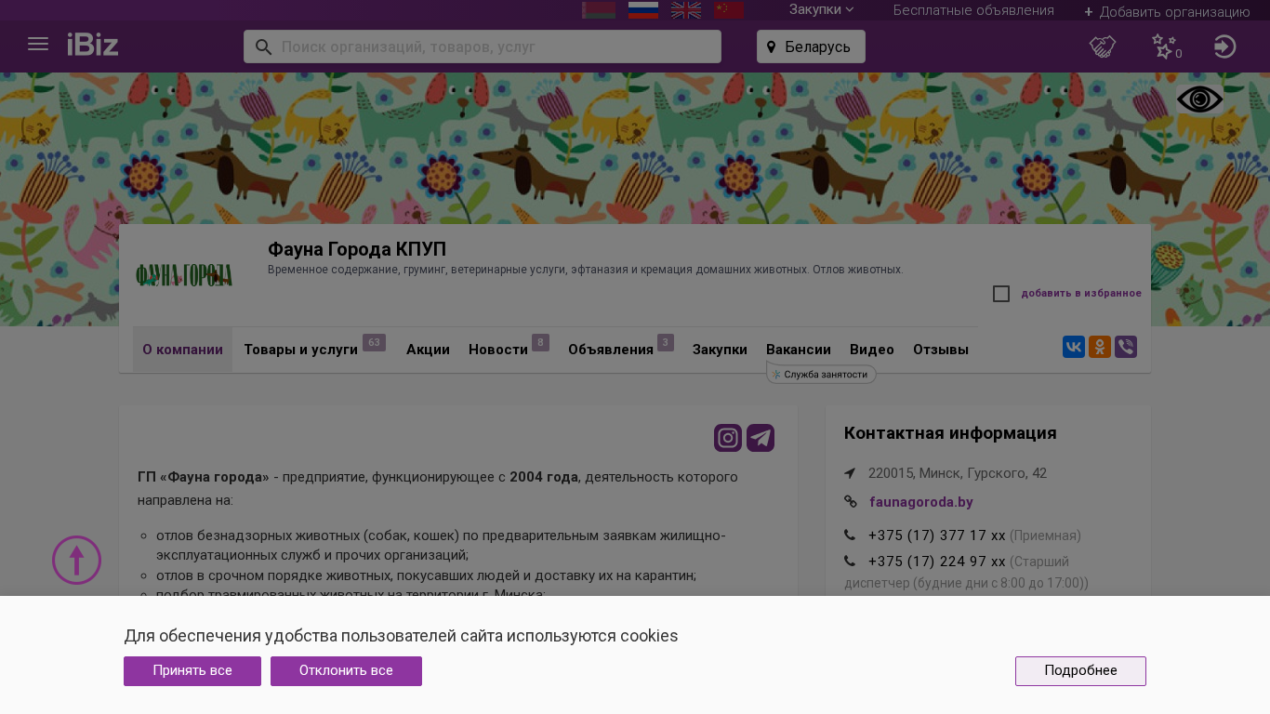Switch site language to Chinese flag

[729, 10]
